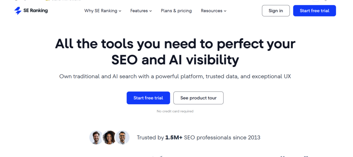
Task: Click the SE Ranking lightning logo icon
Action: 18,11
